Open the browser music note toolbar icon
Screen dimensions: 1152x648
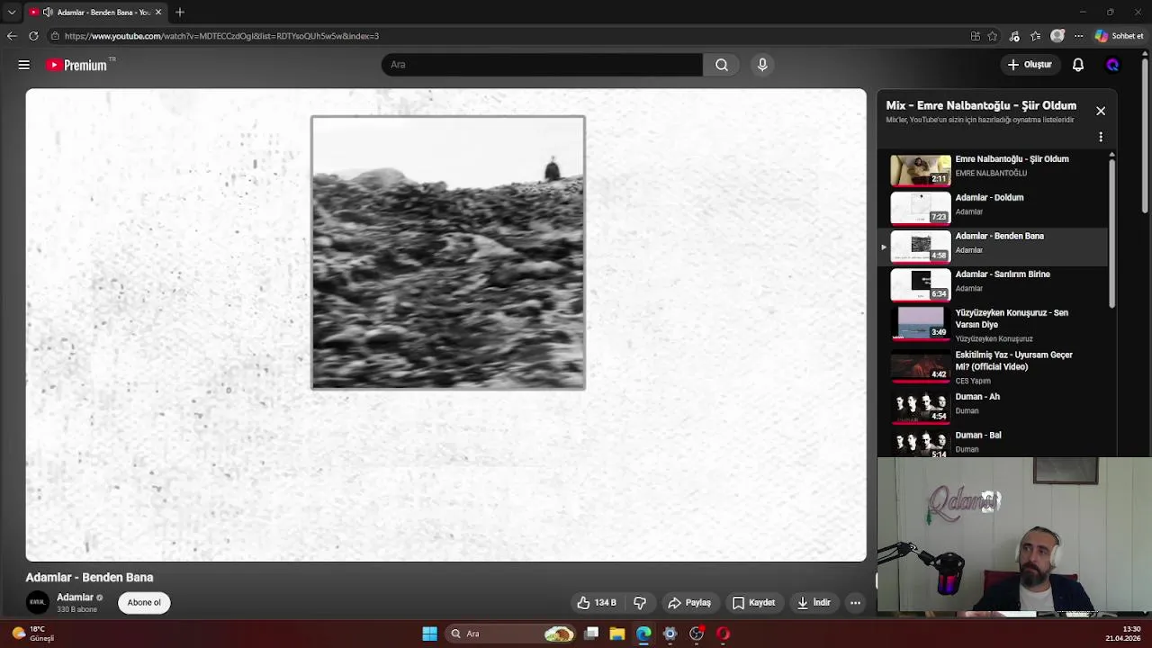click(1014, 36)
